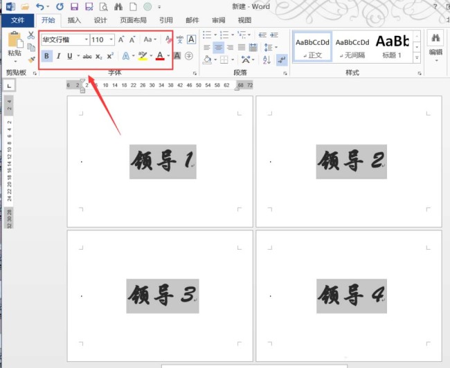Click the red font color button

pos(160,56)
